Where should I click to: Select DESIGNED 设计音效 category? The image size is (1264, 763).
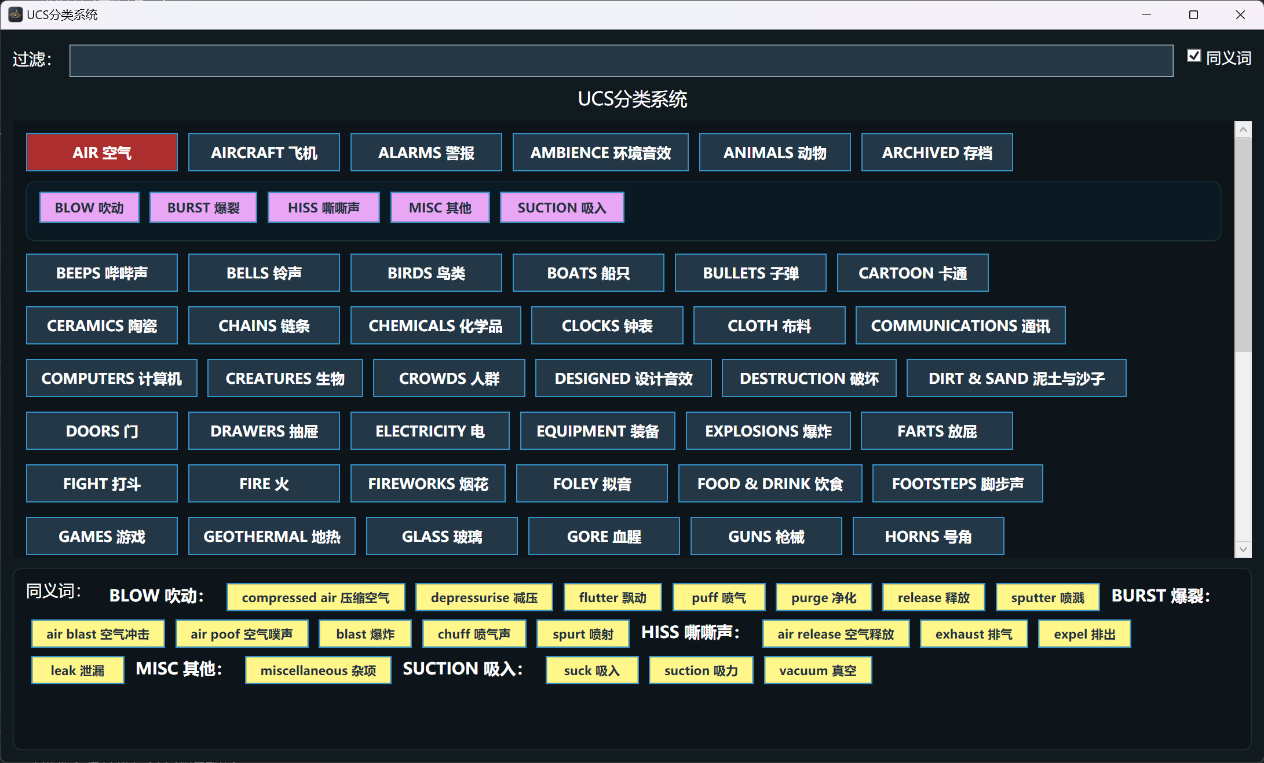pos(623,378)
